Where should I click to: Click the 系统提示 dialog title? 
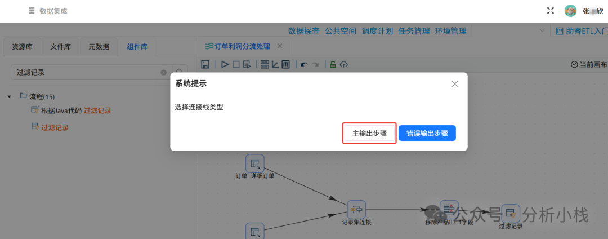pyautogui.click(x=191, y=83)
